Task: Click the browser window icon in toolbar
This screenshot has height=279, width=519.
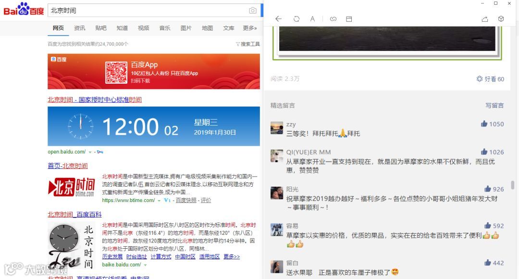Action: click(x=349, y=19)
